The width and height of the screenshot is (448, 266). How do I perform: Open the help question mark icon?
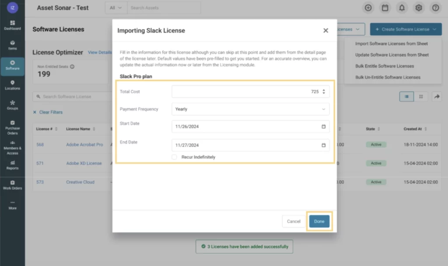435,8
